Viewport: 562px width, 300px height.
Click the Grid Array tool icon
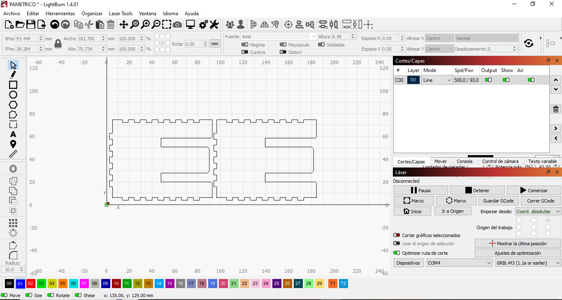pos(13,223)
